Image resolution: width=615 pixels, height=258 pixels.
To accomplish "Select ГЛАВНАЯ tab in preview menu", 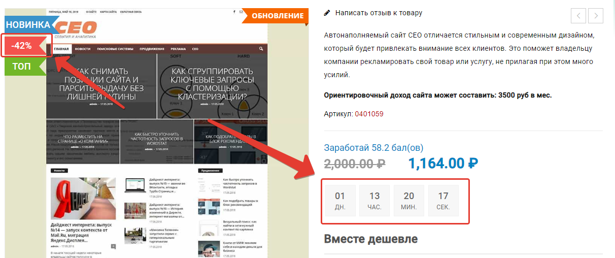I will [61, 49].
